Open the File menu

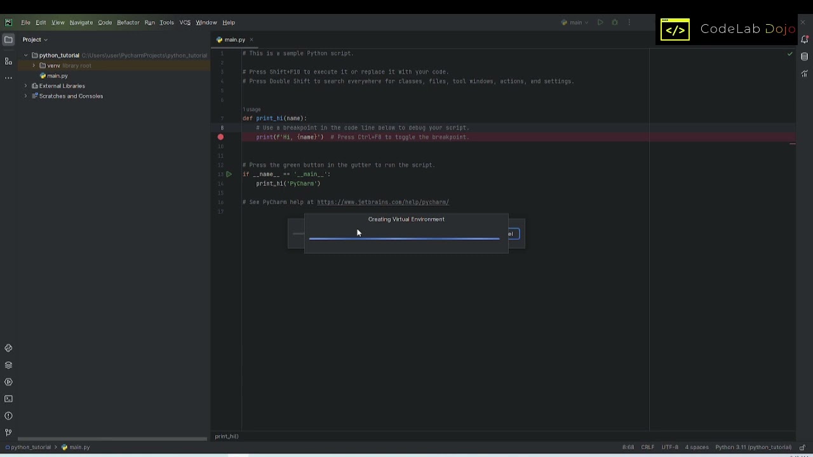(x=25, y=22)
